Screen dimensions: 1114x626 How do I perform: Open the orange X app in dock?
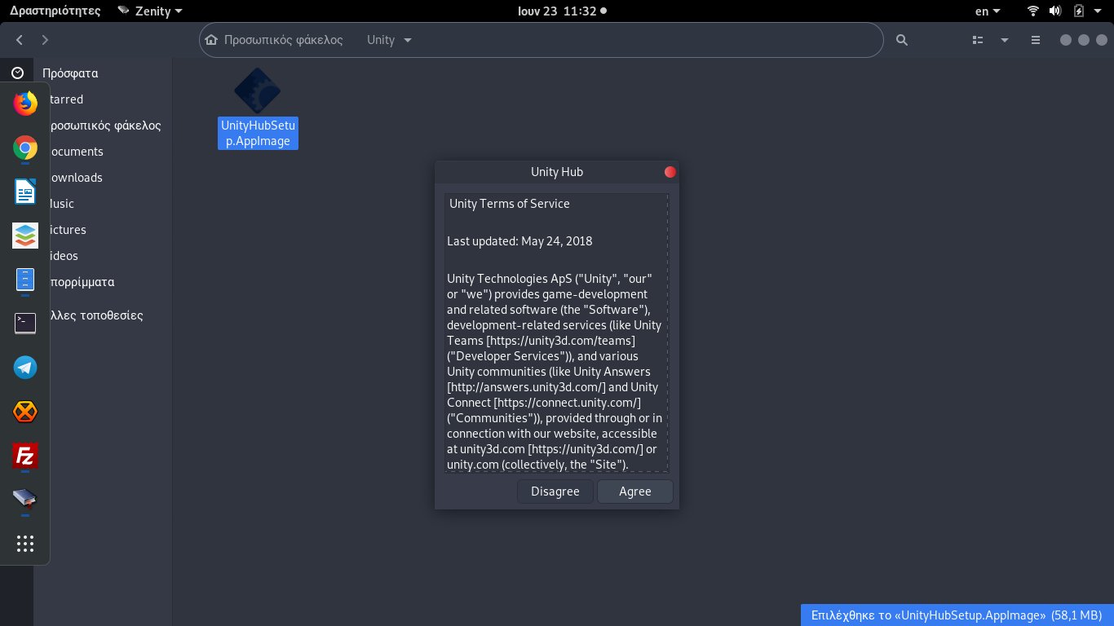[25, 412]
